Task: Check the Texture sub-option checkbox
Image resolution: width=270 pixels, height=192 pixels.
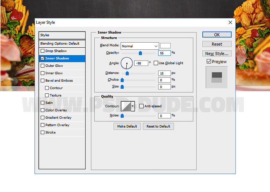Action: 47,95
